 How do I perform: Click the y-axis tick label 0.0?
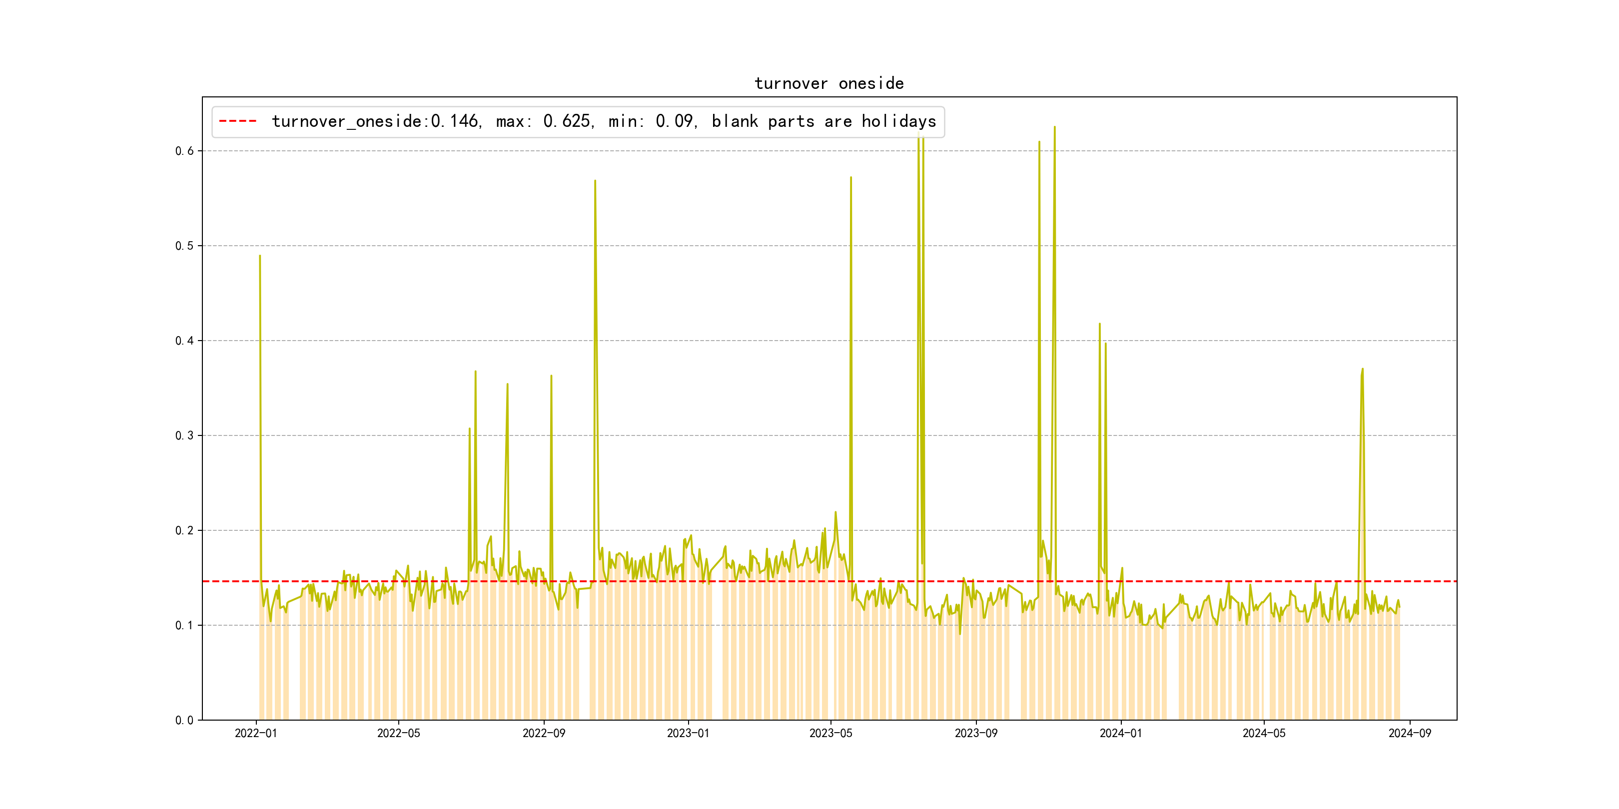point(184,720)
